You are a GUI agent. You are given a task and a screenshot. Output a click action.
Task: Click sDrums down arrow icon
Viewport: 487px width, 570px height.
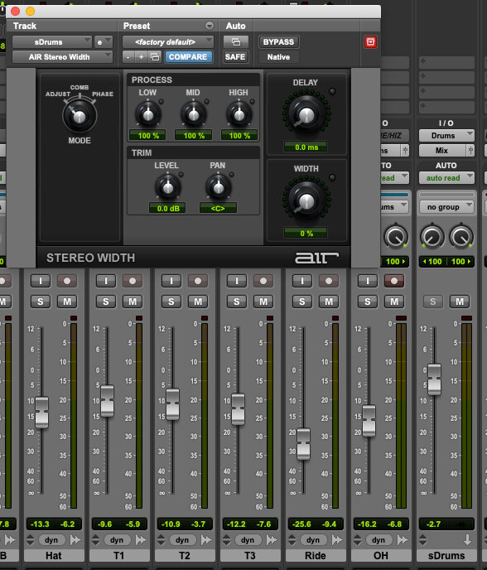[x=467, y=540]
